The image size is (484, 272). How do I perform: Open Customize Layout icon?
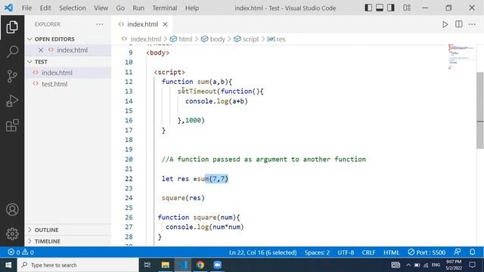coord(407,8)
